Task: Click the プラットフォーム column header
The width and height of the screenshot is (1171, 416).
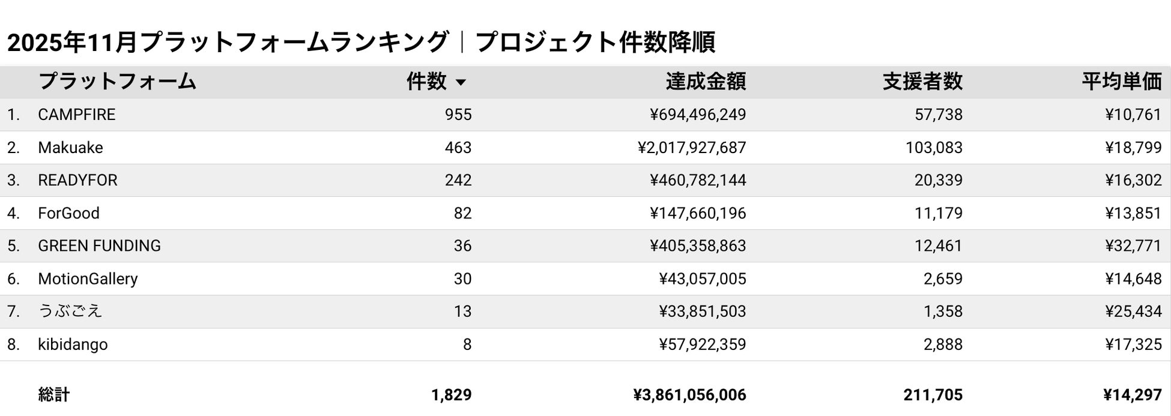Action: tap(117, 82)
